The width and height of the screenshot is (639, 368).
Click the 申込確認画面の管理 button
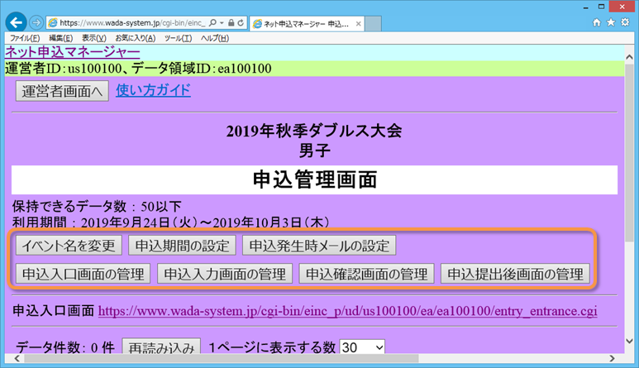367,274
